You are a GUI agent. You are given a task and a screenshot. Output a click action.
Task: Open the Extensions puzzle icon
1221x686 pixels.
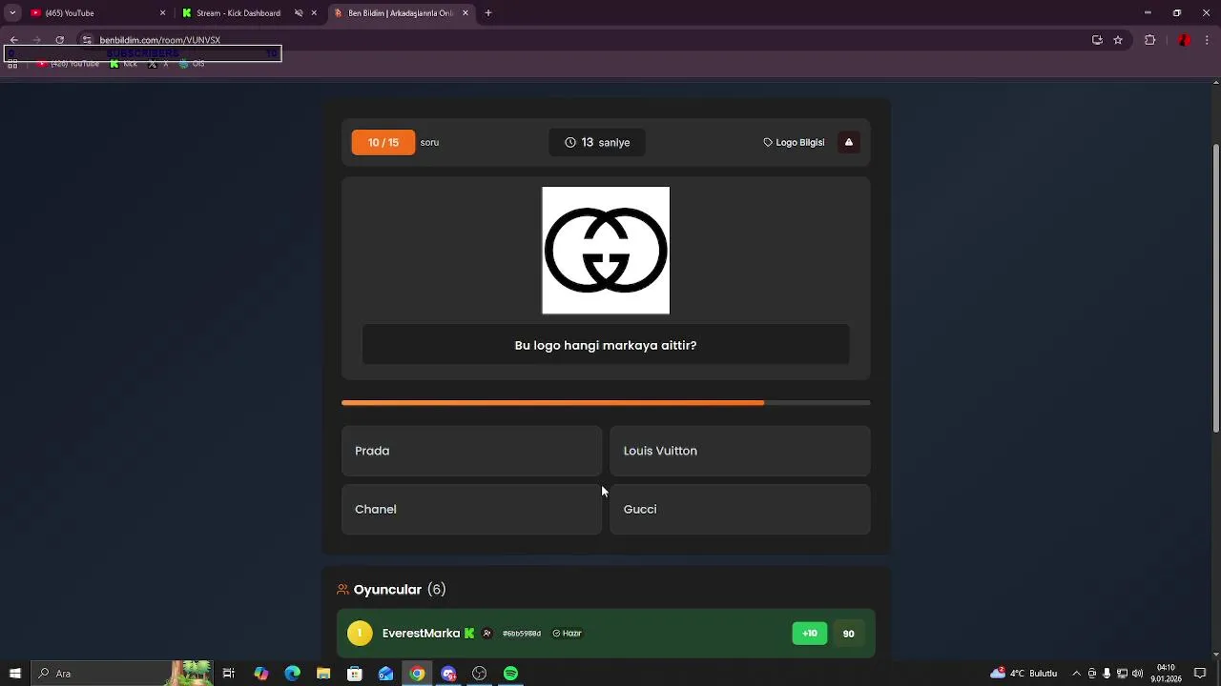1149,40
